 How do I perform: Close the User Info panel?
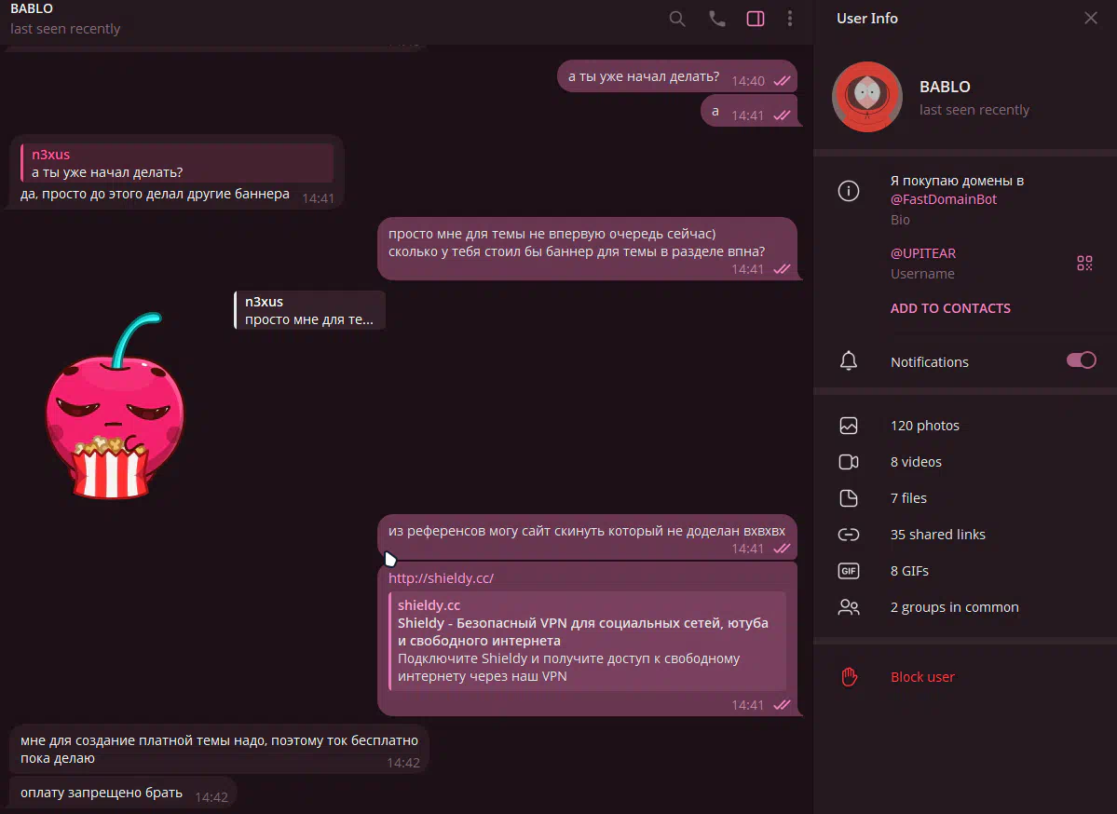point(1091,18)
